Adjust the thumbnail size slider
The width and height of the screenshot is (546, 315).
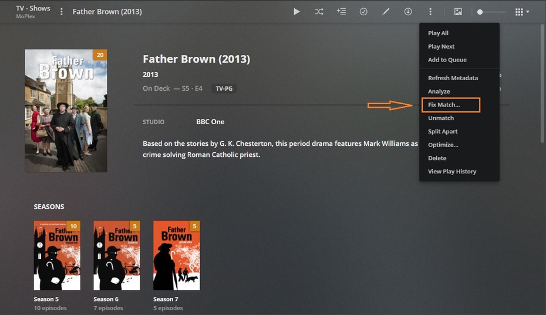click(491, 12)
